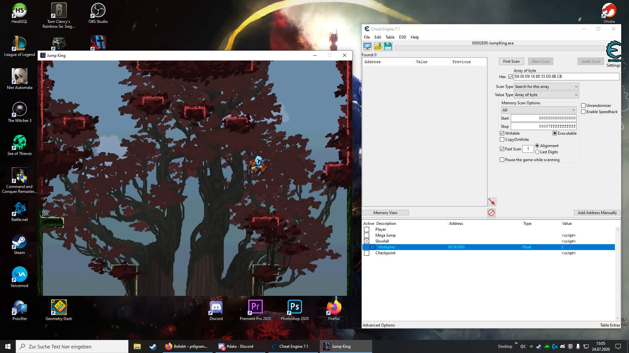Open D3D menu in Cheat Engine
Viewport: 629px width, 353px height.
click(402, 37)
